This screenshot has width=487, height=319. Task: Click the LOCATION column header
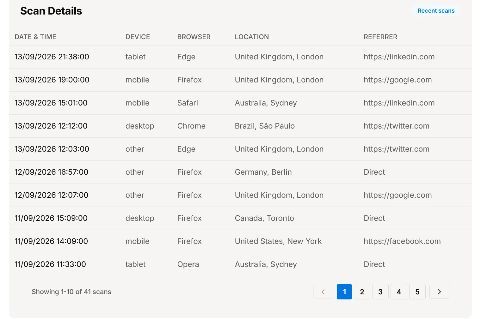(x=252, y=37)
